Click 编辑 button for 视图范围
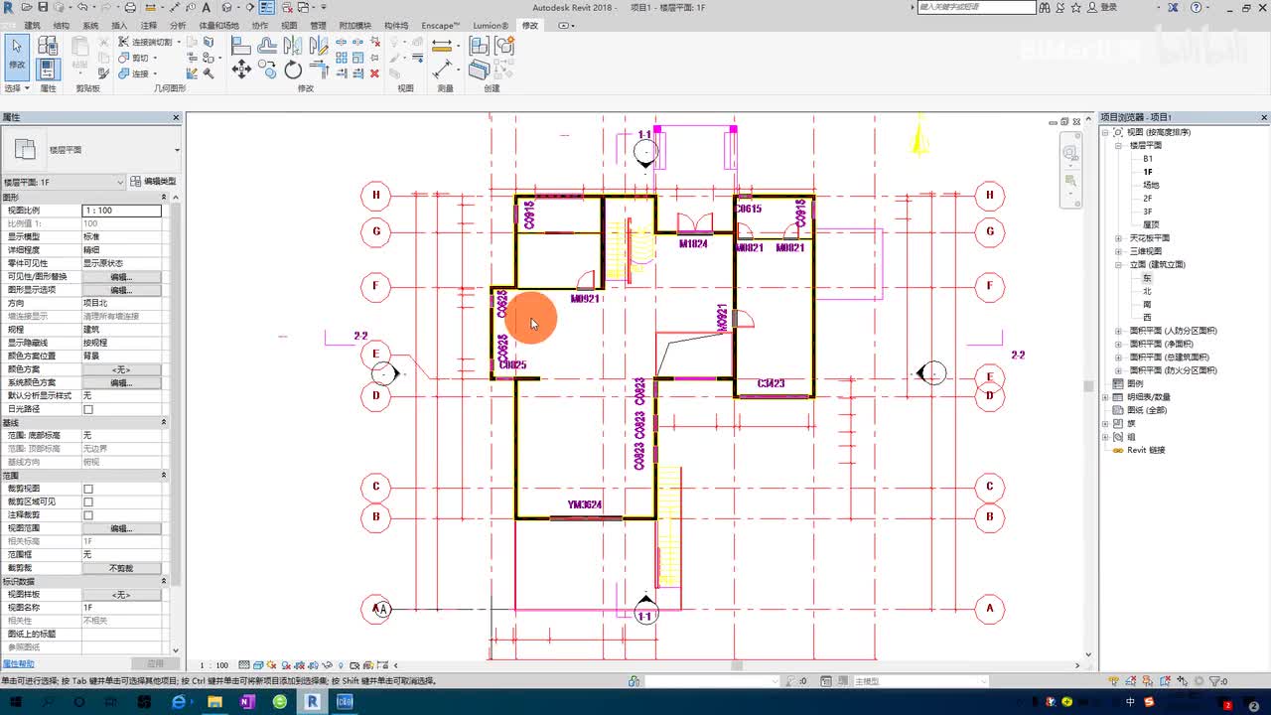The width and height of the screenshot is (1271, 715). pyautogui.click(x=121, y=528)
